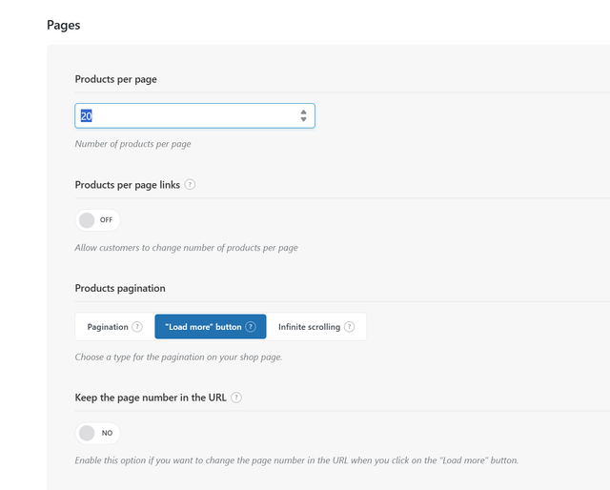
Task: Click the Pages section heading
Action: 64,25
